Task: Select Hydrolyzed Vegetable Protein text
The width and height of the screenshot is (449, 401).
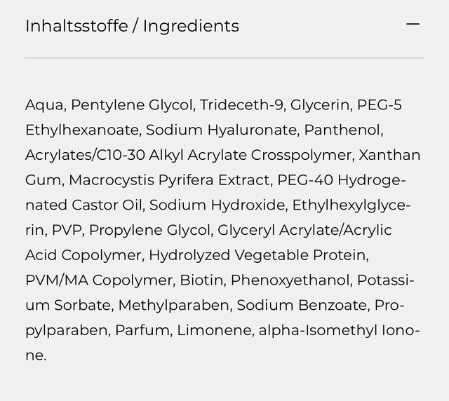Action: click(x=257, y=255)
